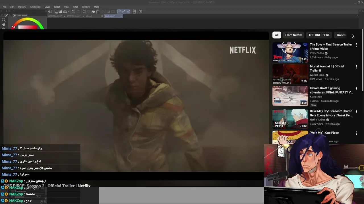Select THE ONE PIECE filter chip

[x=319, y=35]
